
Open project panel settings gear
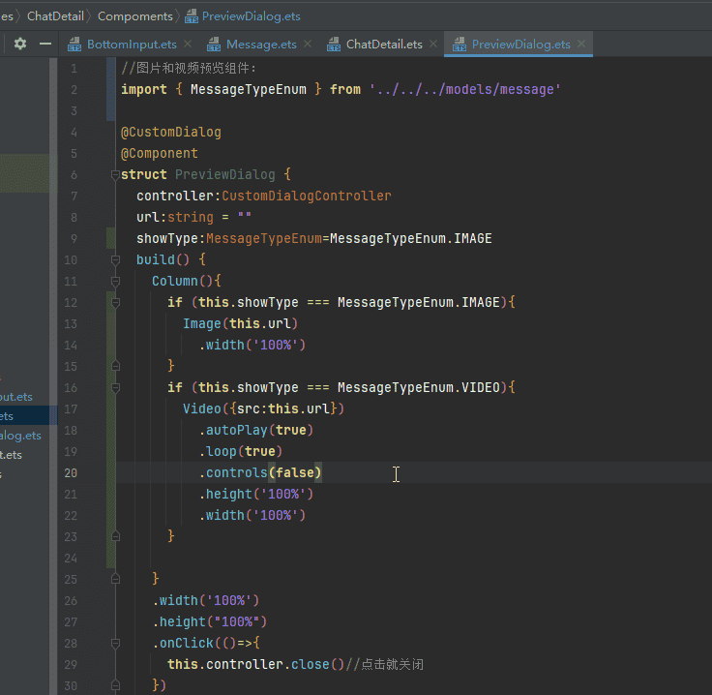coord(19,45)
